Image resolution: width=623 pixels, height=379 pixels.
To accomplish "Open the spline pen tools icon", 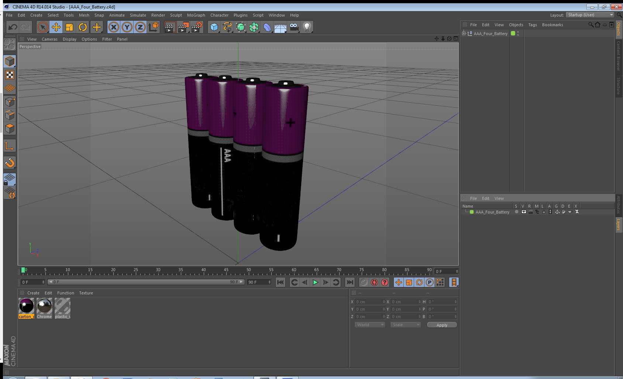I will 227,27.
